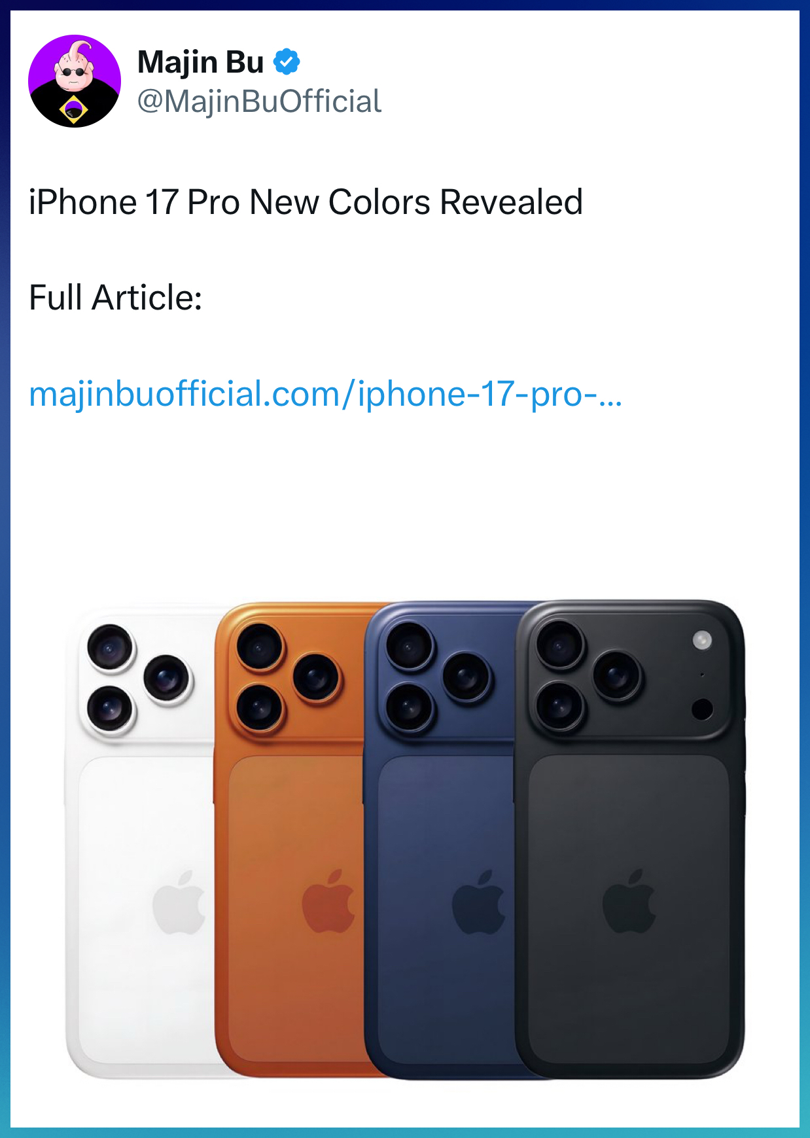
Task: Click the Majin Bu display name
Action: tap(201, 62)
